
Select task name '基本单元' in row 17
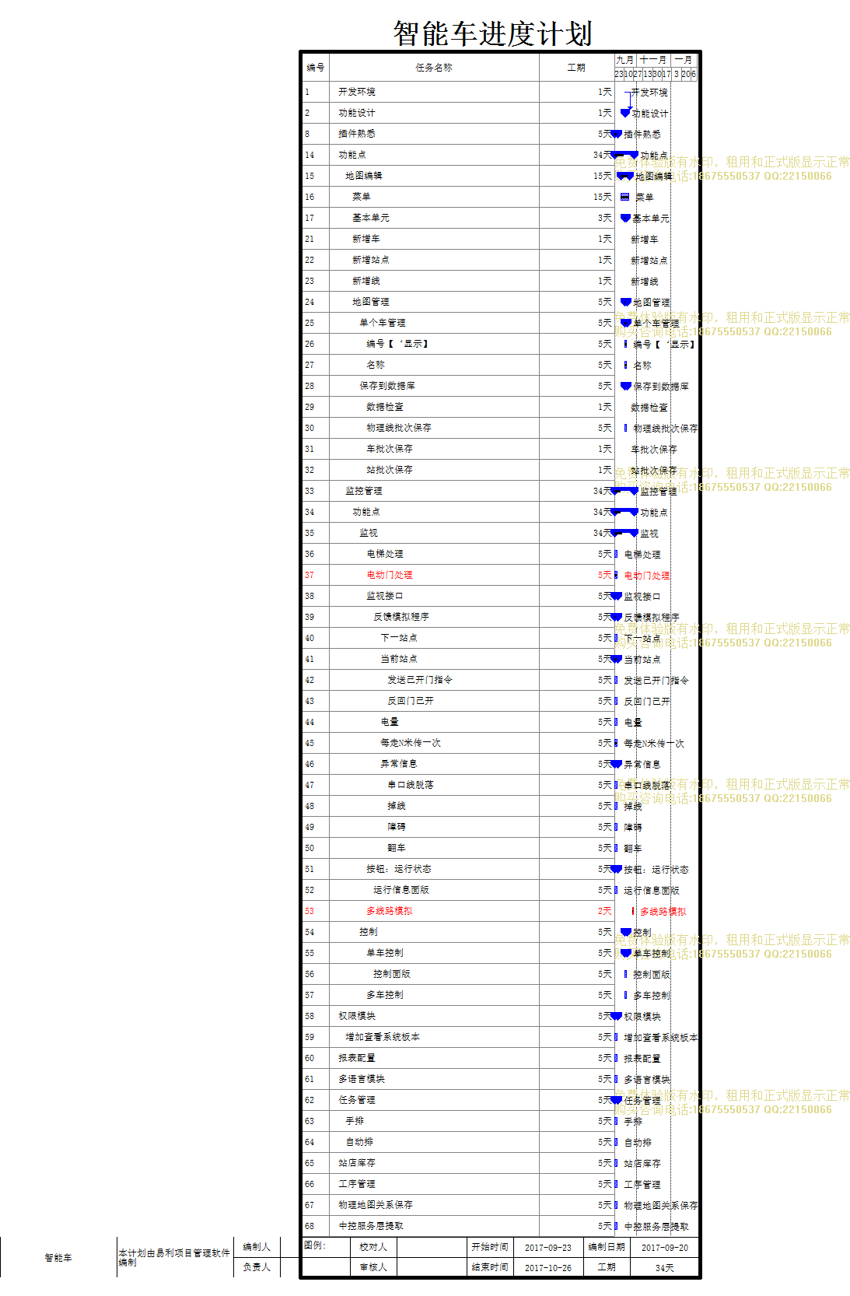tap(371, 218)
